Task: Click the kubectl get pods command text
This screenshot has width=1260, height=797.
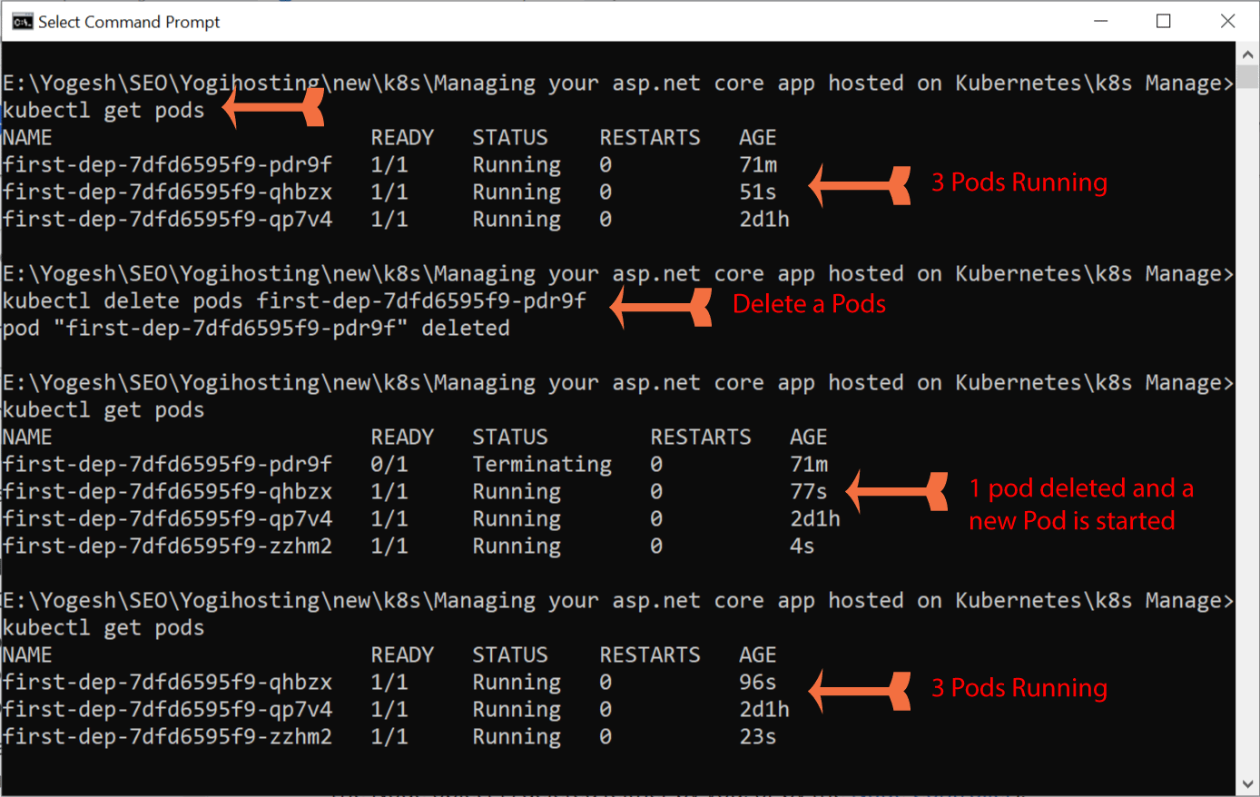Action: [x=100, y=110]
